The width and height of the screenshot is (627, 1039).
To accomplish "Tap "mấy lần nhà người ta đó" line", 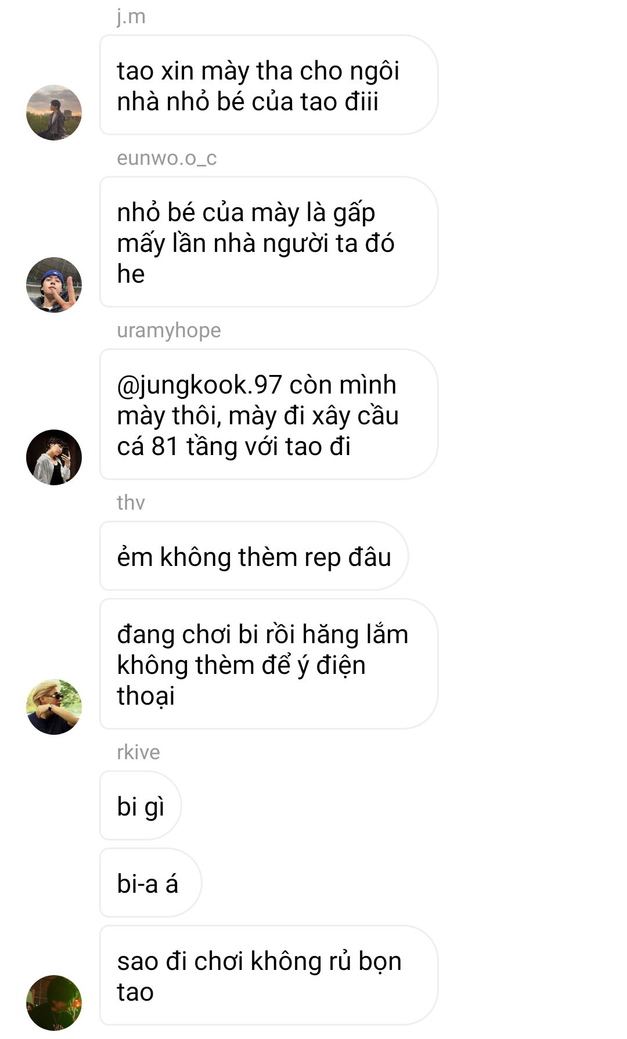I will tap(255, 243).
